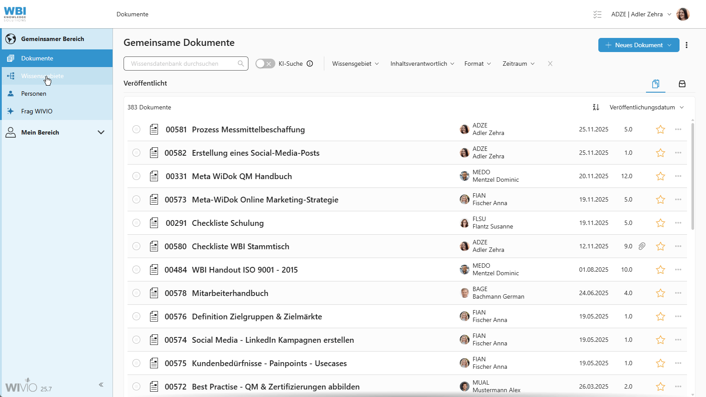
Task: Select the checkbox for Checkliste Schulung
Action: point(136,223)
